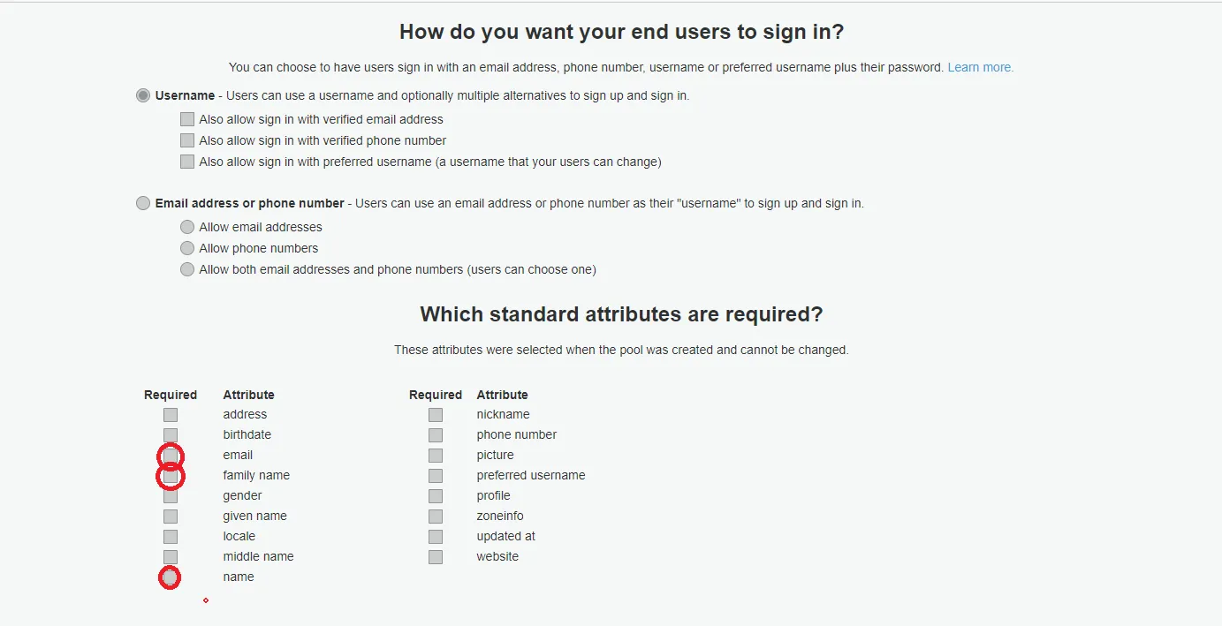Mark the gender attribute as required
This screenshot has height=626, width=1222.
[x=171, y=496]
